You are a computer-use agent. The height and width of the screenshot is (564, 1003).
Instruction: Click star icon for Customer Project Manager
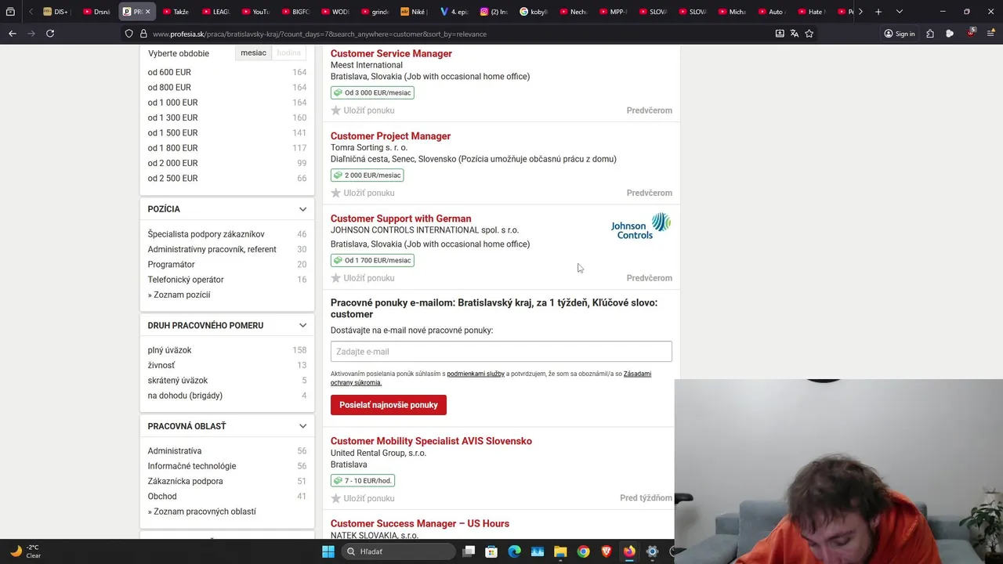[x=336, y=193]
